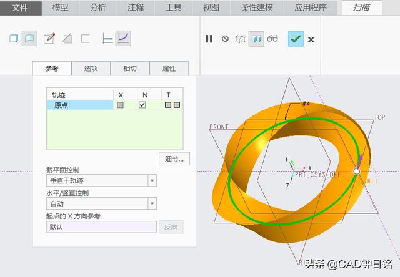Toggle N checkbox for 原点 trajectory

click(x=142, y=105)
